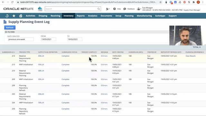Open the Activities menu
This screenshot has width=206, height=116.
31,16
